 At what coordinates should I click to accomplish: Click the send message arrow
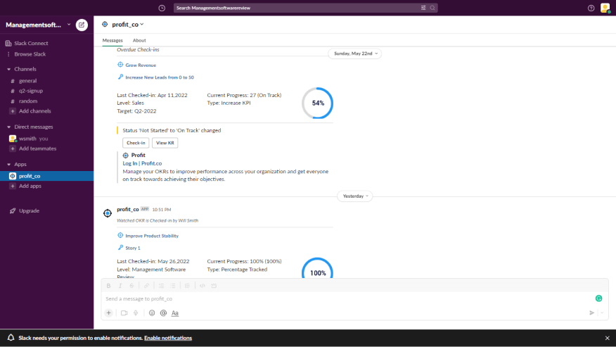pyautogui.click(x=591, y=313)
